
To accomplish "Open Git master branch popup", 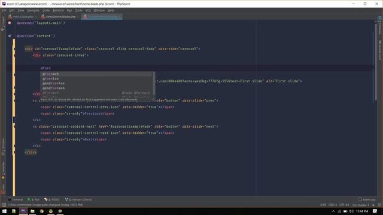I will [x=361, y=205].
